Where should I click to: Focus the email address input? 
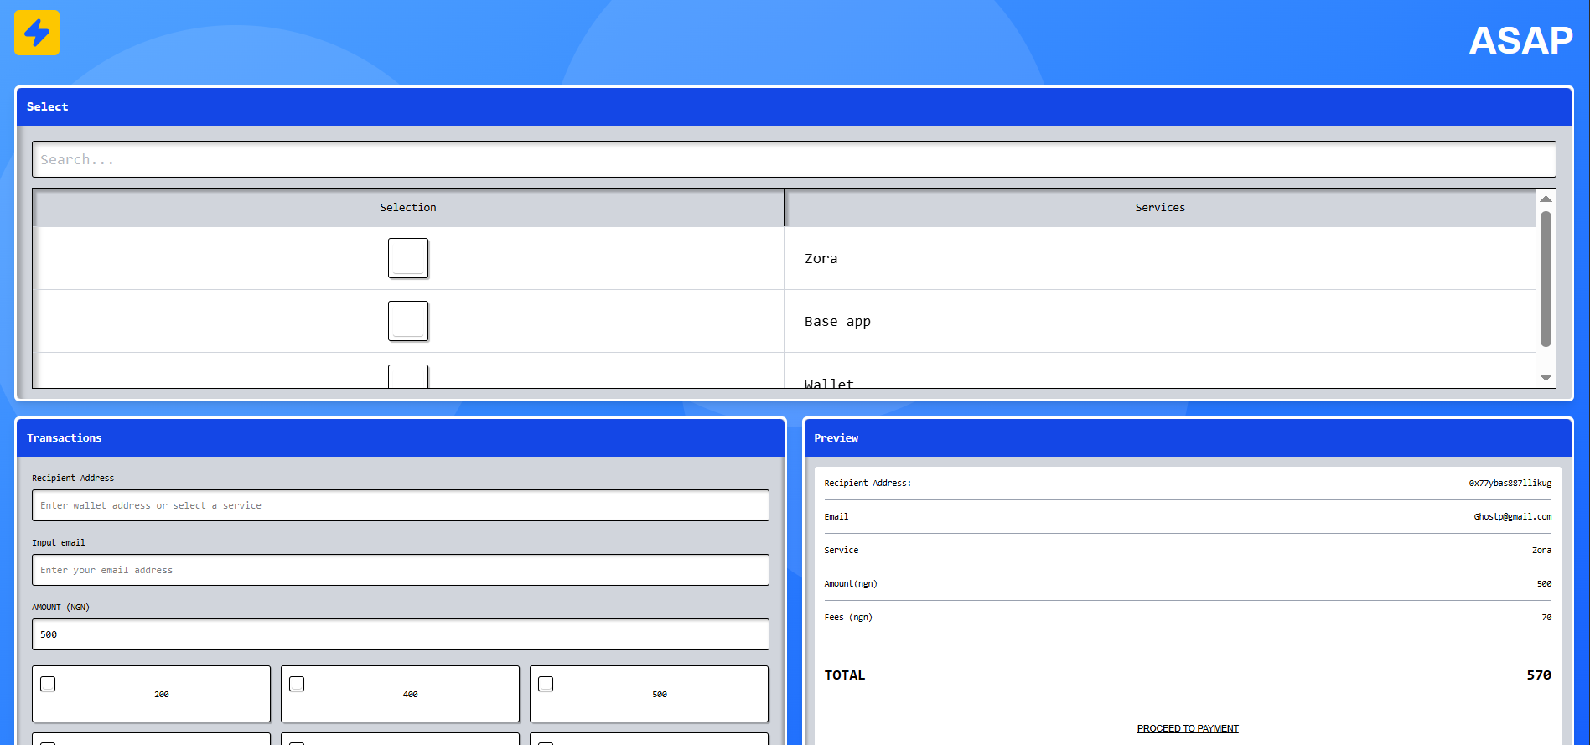400,570
